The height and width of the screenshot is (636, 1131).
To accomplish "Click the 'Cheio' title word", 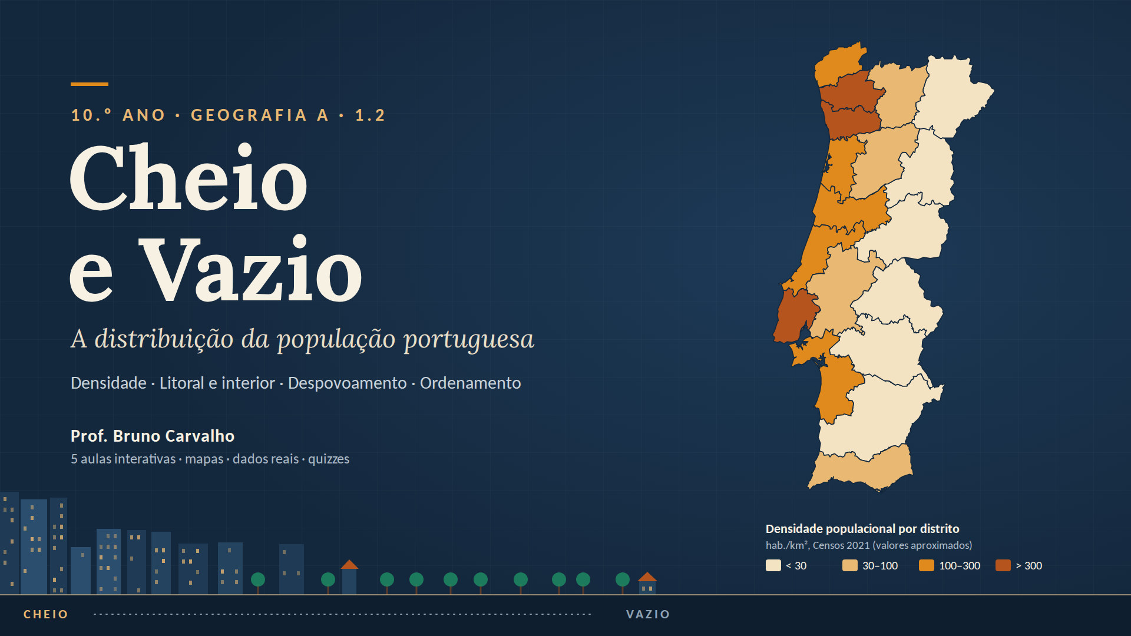I will click(188, 177).
